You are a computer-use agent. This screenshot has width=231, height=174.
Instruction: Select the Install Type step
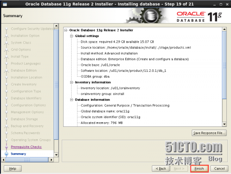tap(20, 56)
